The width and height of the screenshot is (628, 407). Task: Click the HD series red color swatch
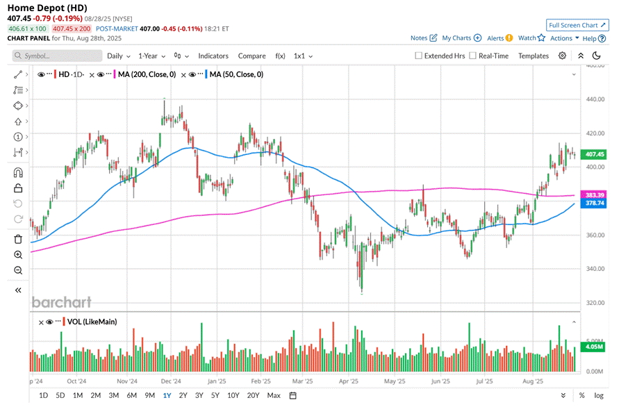56,74
